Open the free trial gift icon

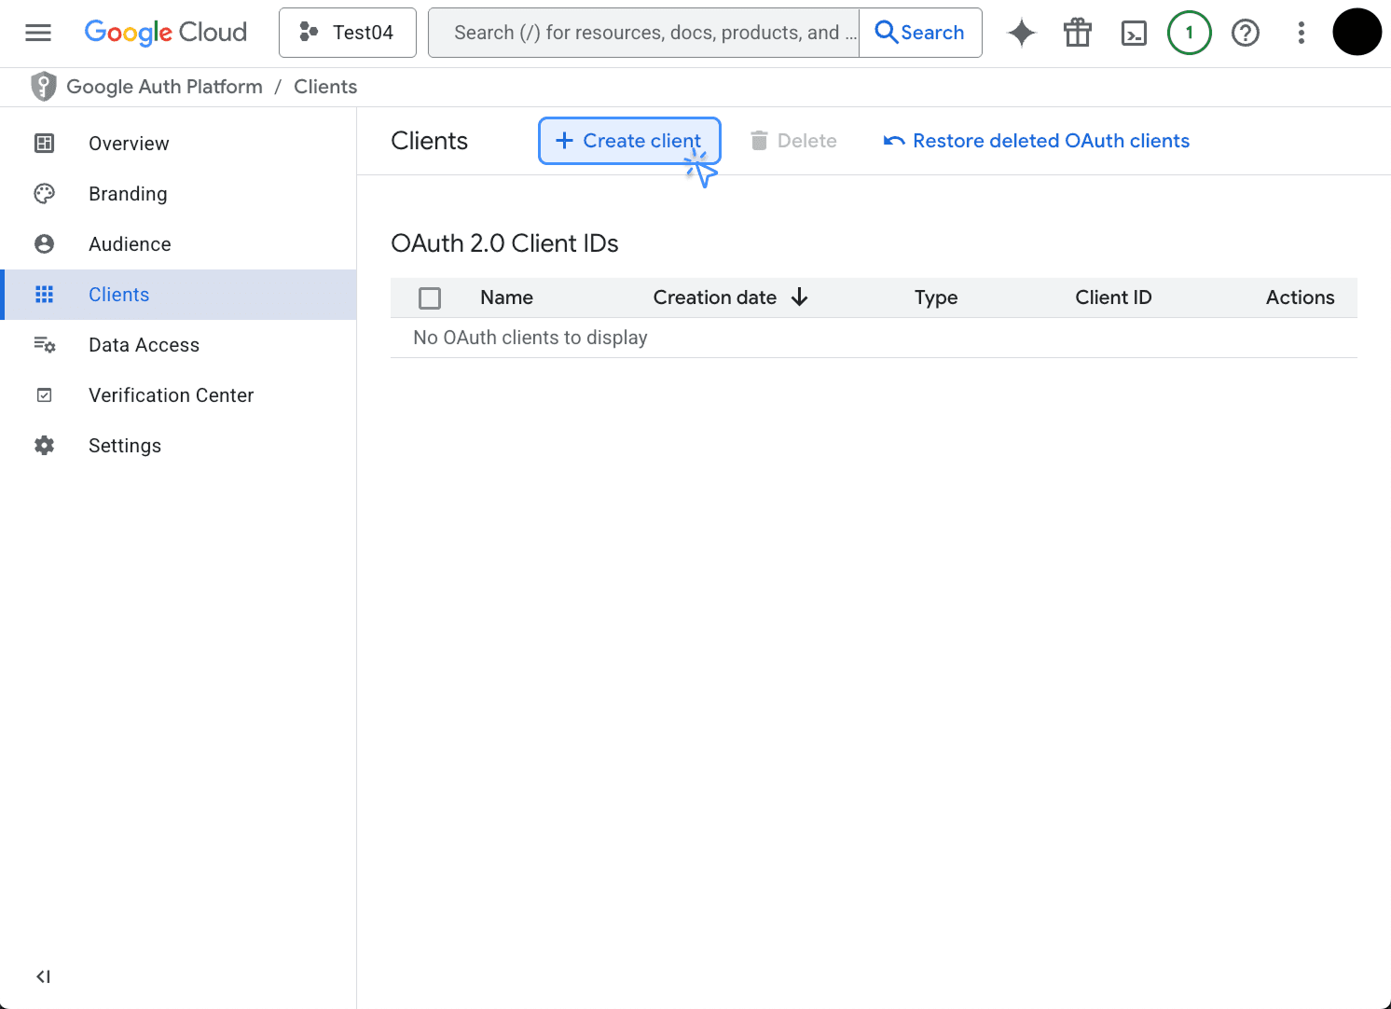pyautogui.click(x=1078, y=33)
